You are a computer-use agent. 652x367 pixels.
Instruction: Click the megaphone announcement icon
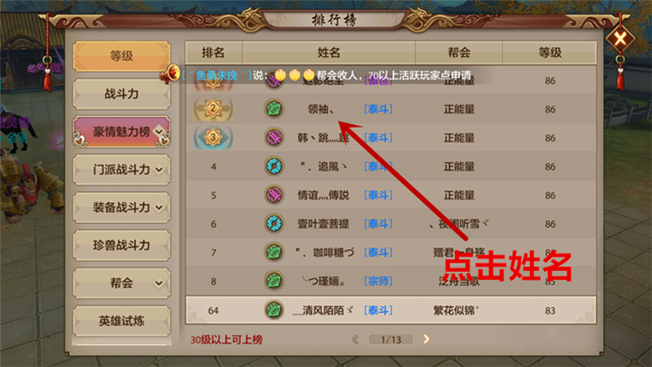tap(169, 75)
